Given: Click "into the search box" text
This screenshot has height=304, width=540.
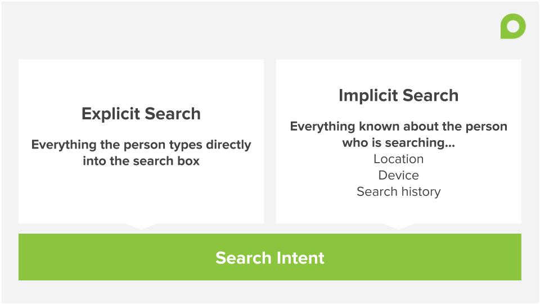Looking at the screenshot, I should pyautogui.click(x=141, y=161).
